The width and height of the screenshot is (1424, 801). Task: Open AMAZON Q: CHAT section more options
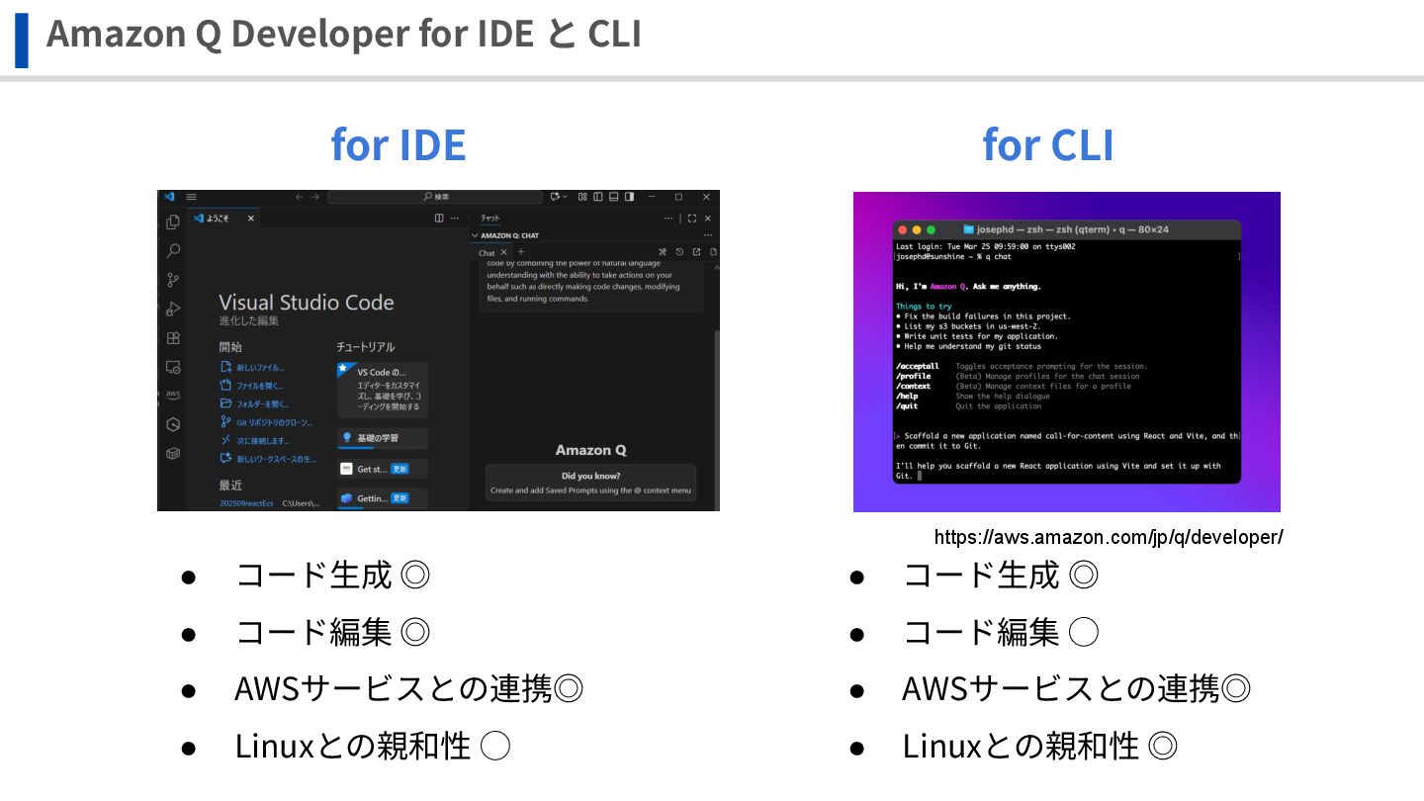[x=708, y=235]
